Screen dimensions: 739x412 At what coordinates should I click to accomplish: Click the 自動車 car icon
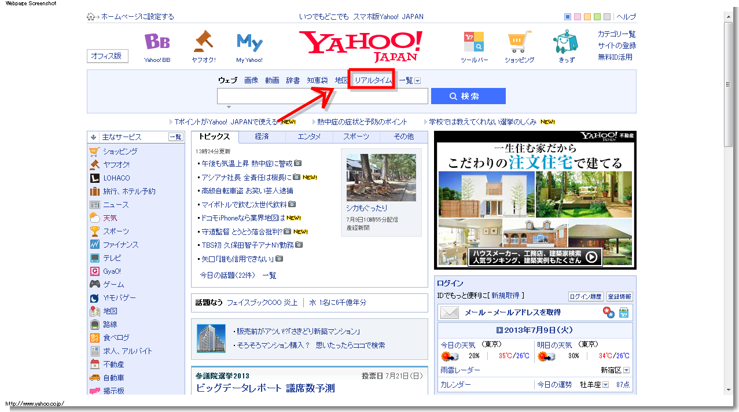94,378
